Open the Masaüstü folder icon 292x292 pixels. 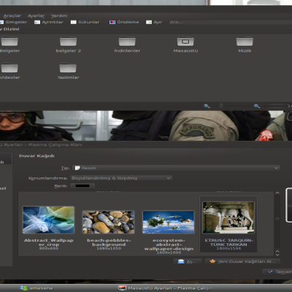coord(185,42)
